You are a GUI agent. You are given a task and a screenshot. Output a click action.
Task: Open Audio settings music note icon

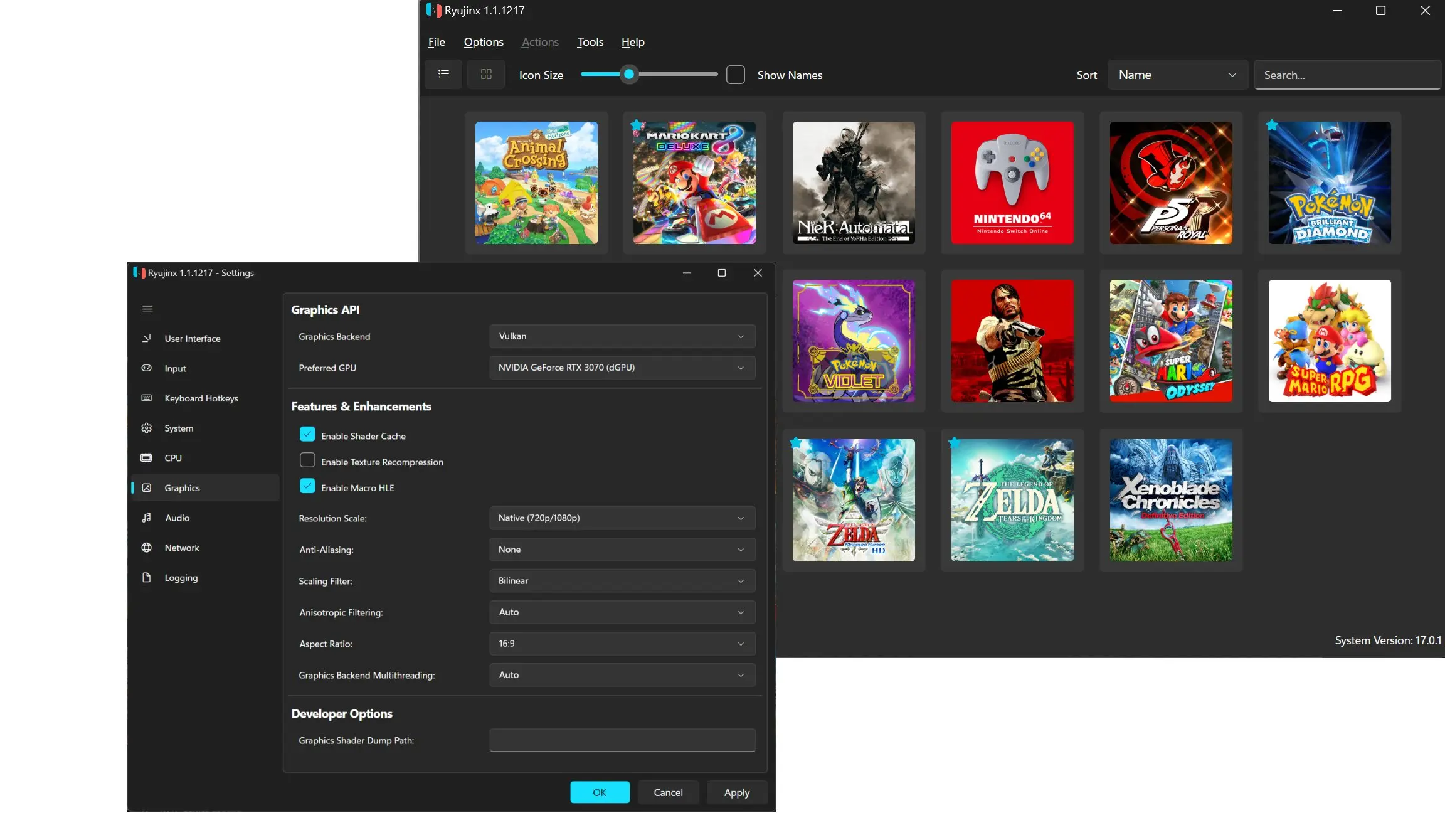[147, 518]
